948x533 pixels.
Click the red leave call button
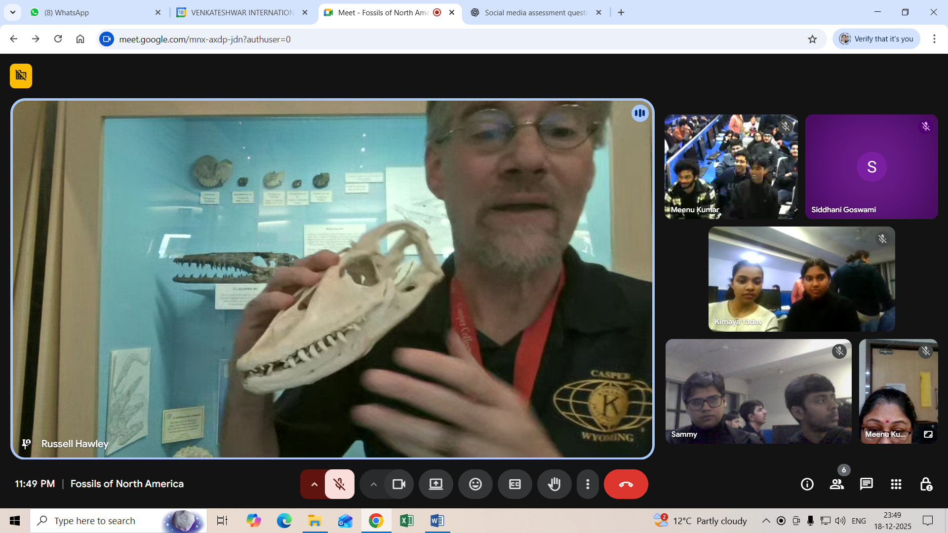click(x=626, y=484)
